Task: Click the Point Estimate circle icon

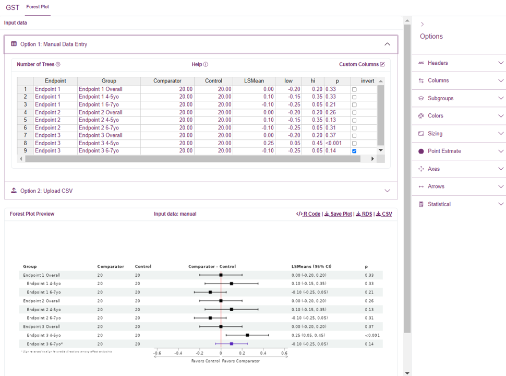Action: coord(421,151)
